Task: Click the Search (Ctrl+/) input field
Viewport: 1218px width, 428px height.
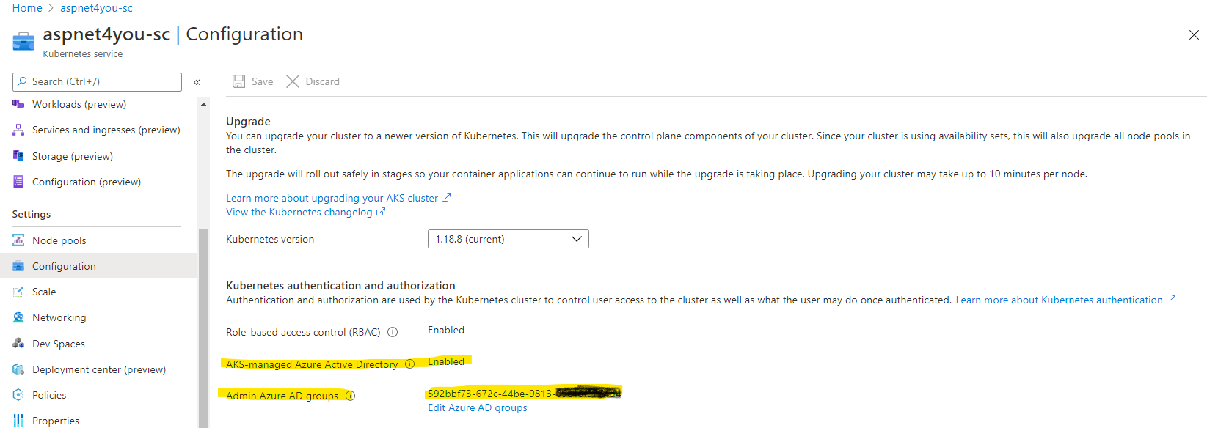Action: tap(97, 81)
